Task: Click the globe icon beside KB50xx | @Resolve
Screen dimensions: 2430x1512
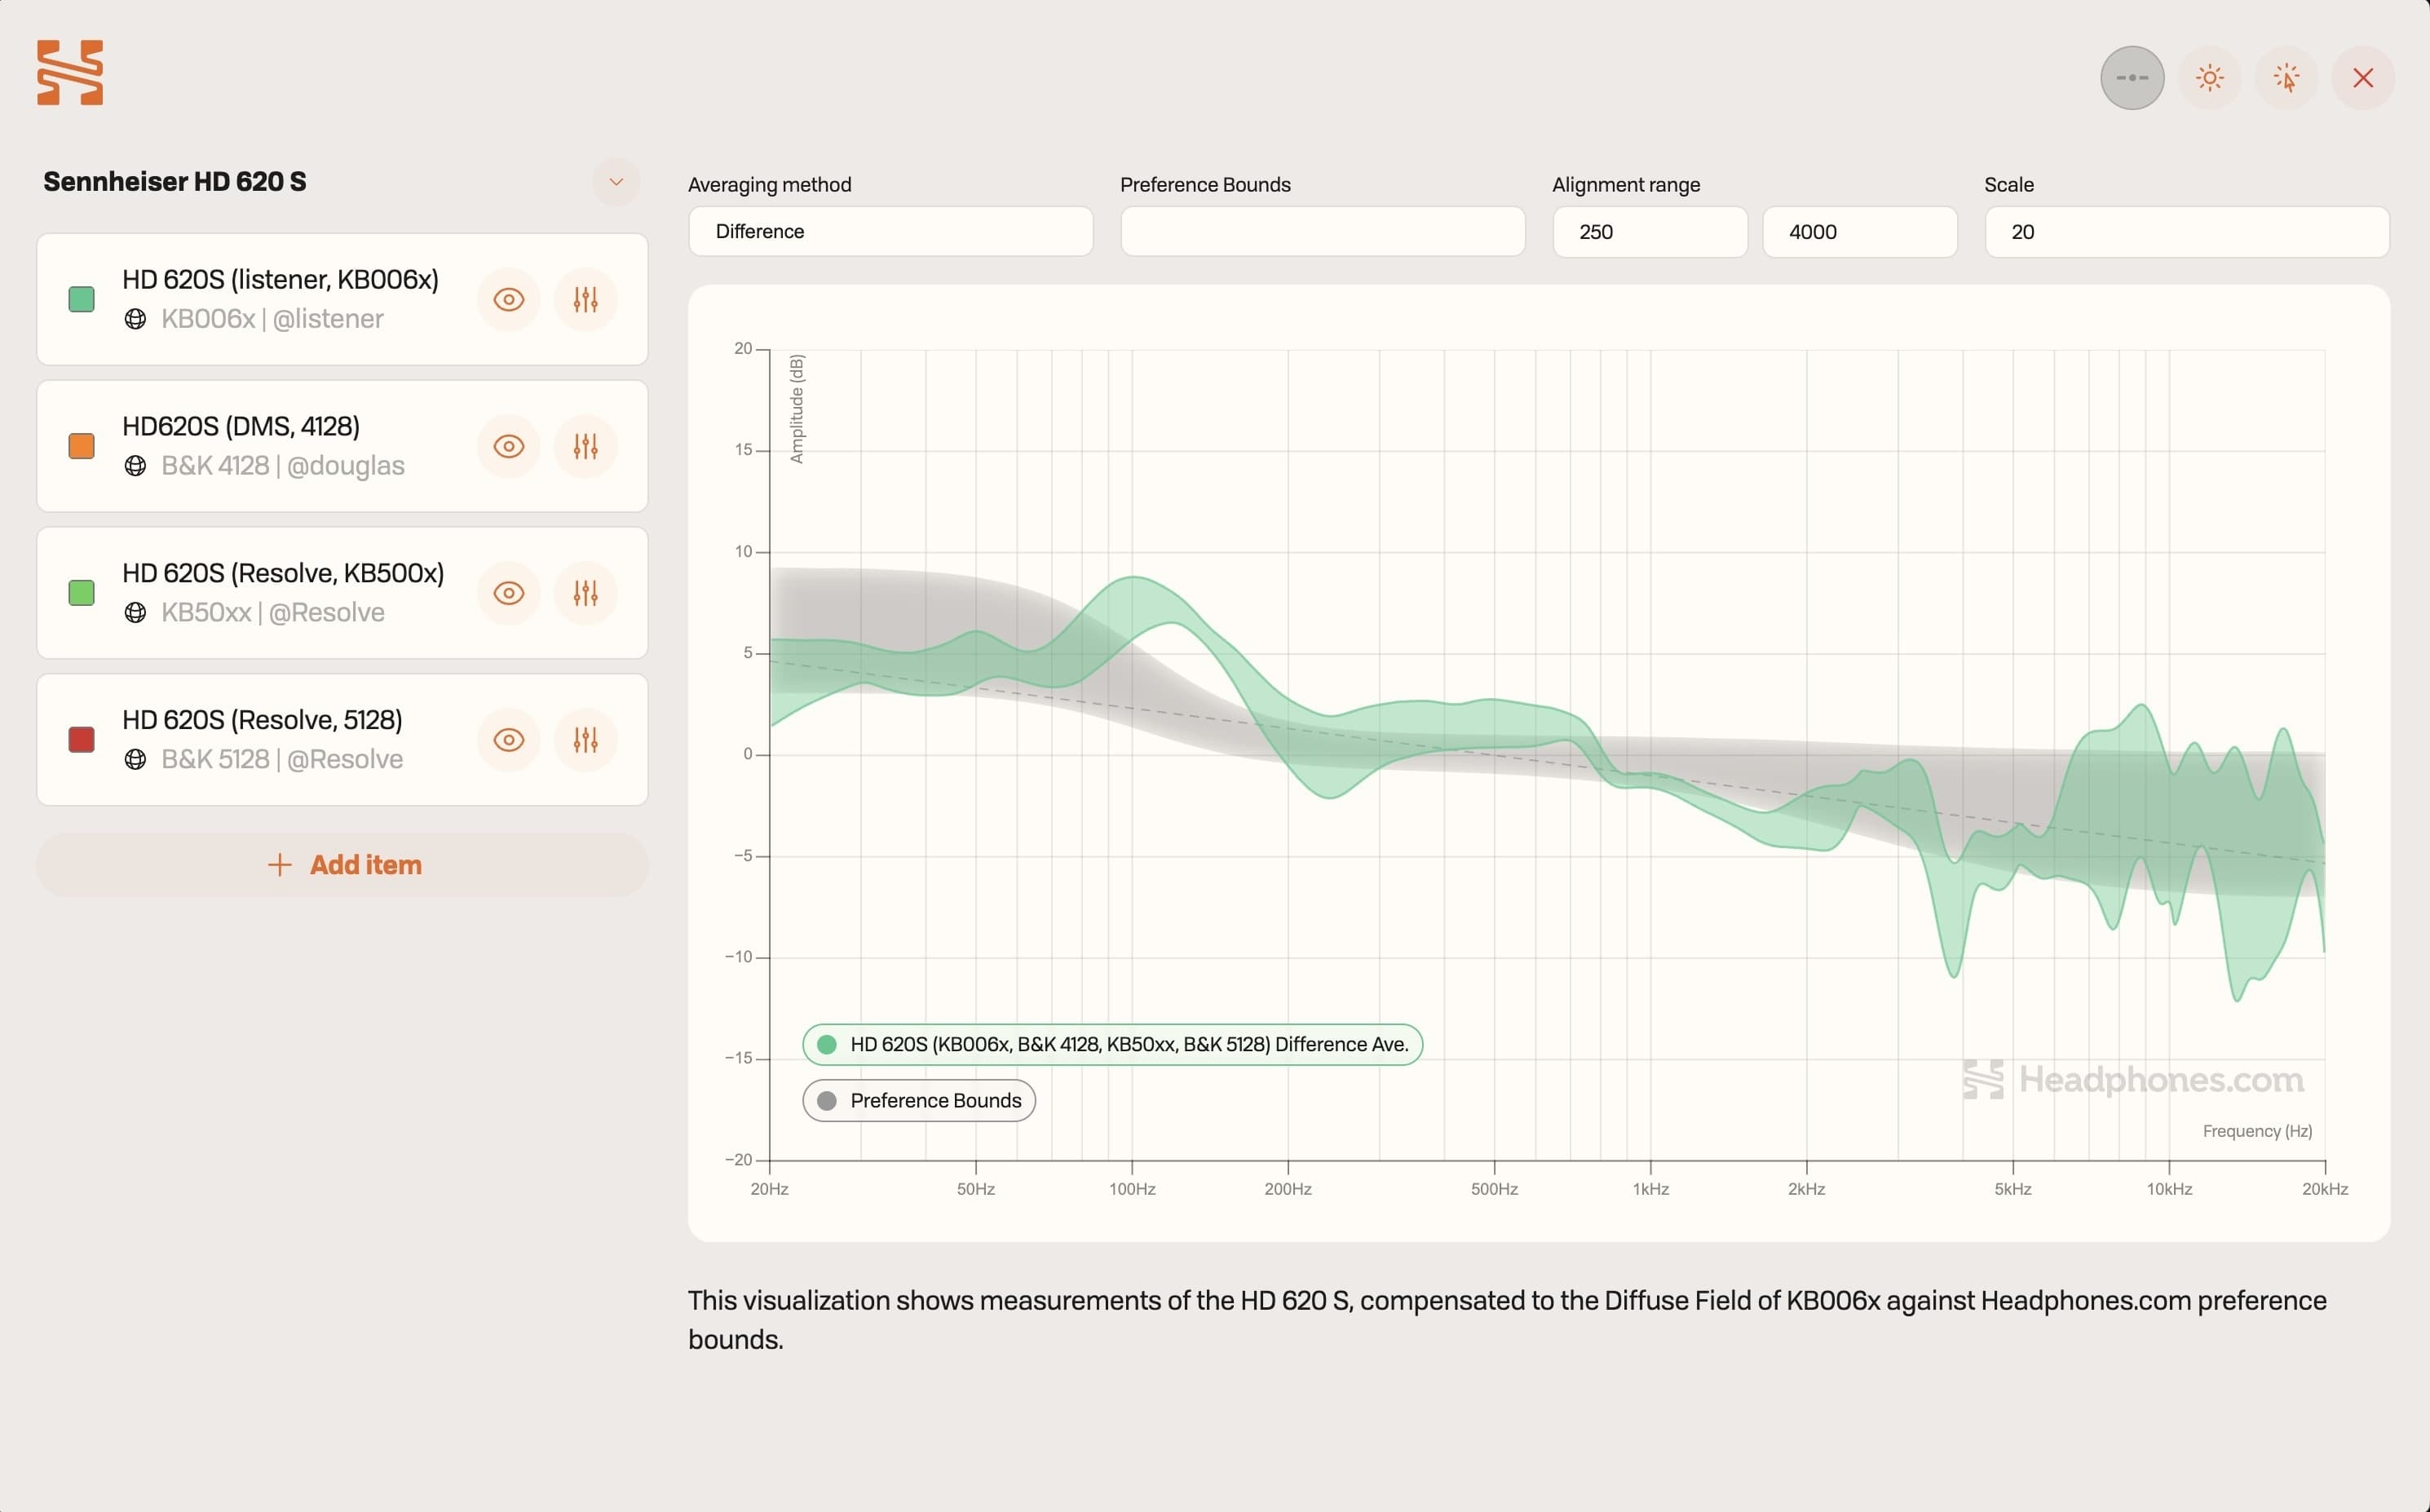Action: 135,613
